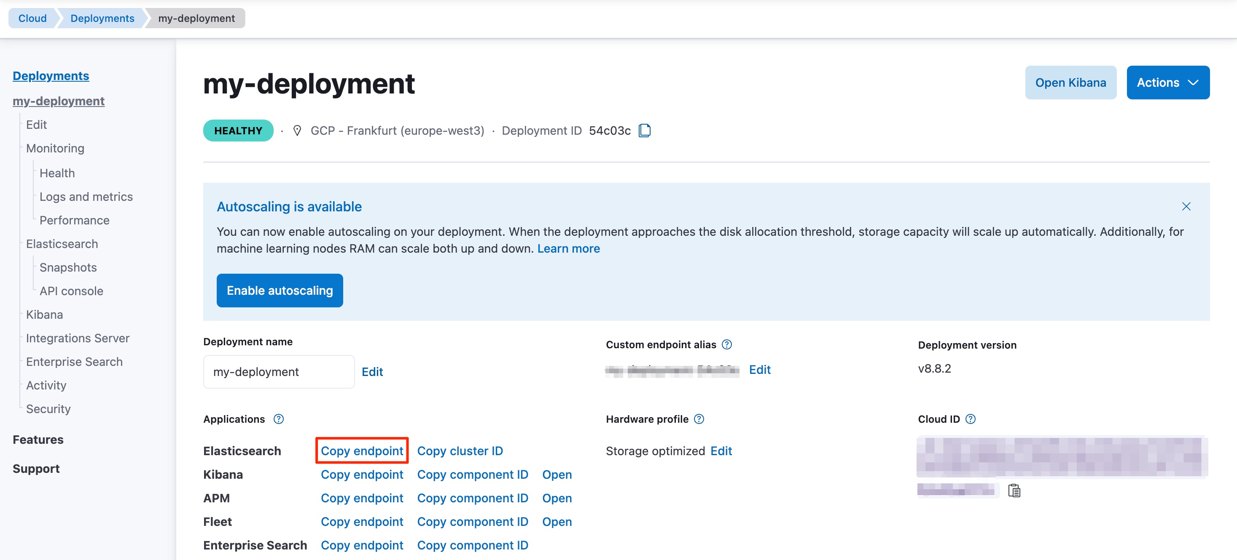
Task: Copy the Elasticsearch endpoint
Action: (362, 451)
